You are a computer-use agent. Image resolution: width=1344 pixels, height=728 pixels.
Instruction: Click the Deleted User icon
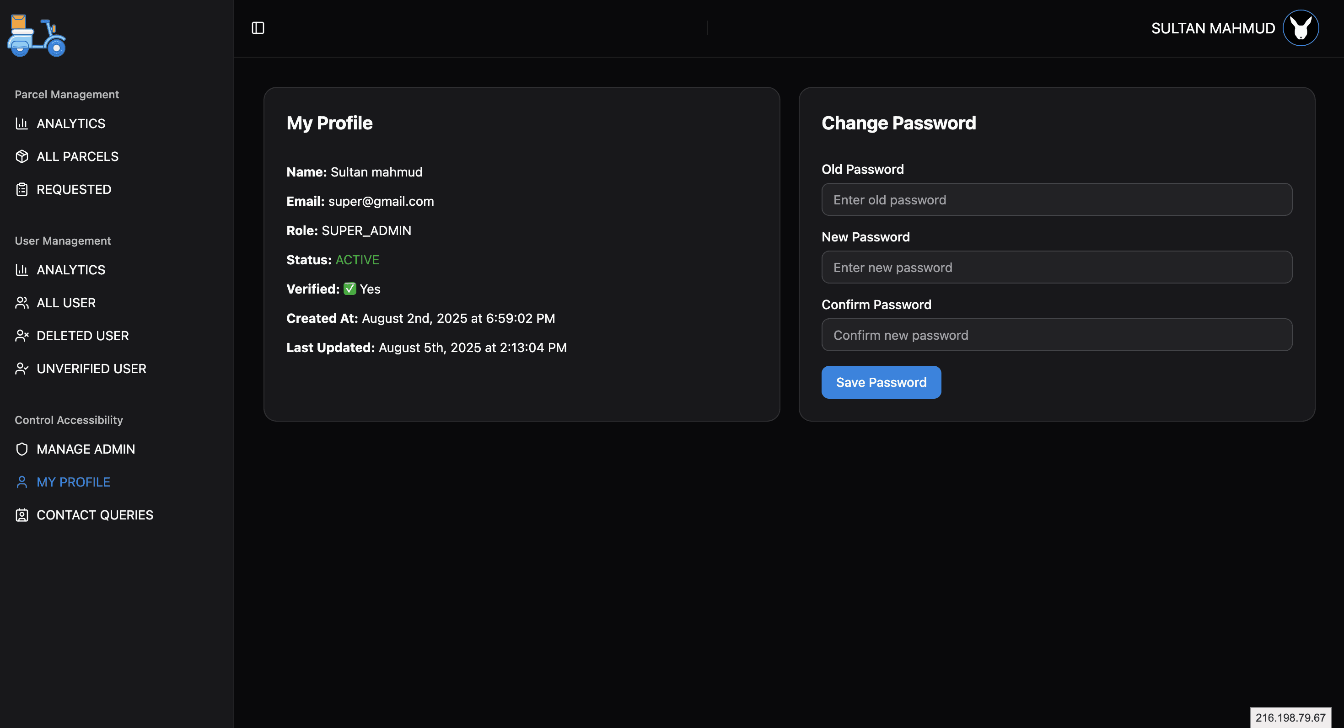coord(22,336)
